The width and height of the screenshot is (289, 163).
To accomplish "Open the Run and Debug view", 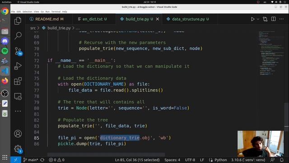I will pyautogui.click(x=18, y=66).
